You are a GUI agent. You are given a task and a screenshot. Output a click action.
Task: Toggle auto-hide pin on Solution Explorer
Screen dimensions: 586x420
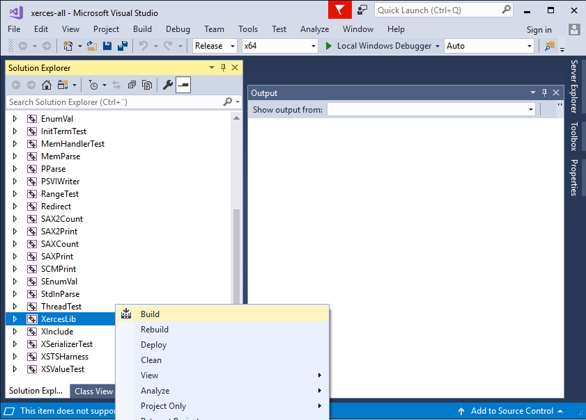pyautogui.click(x=223, y=68)
